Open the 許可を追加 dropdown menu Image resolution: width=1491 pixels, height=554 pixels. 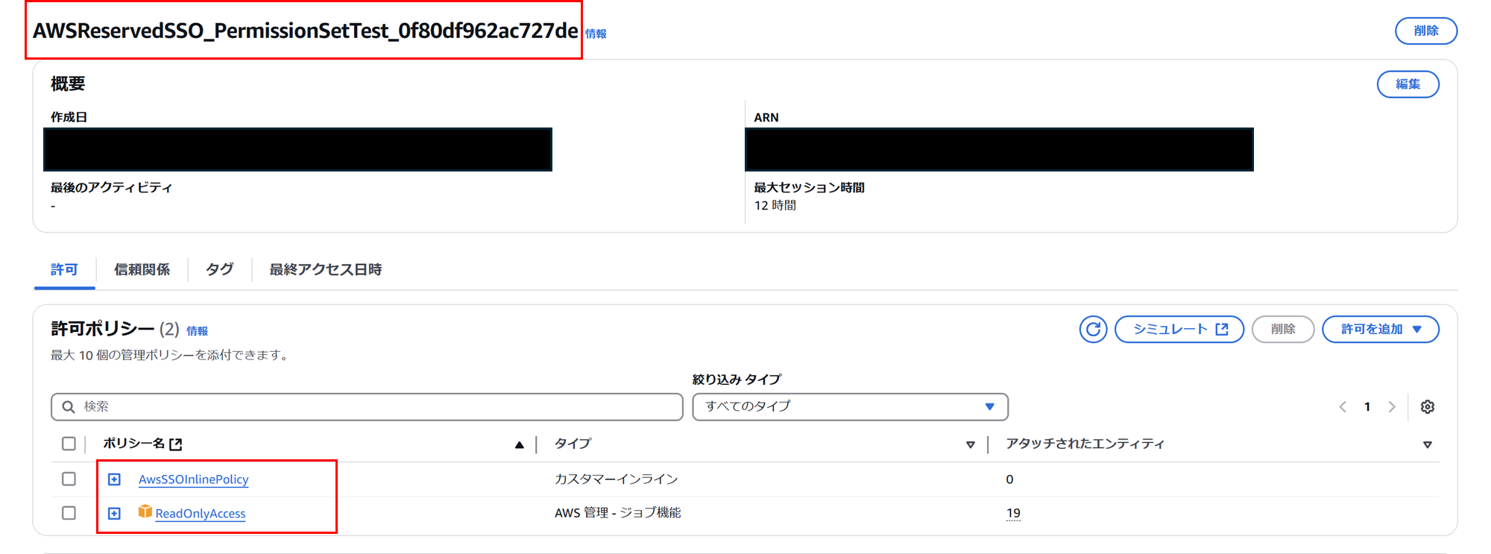[x=1380, y=329]
